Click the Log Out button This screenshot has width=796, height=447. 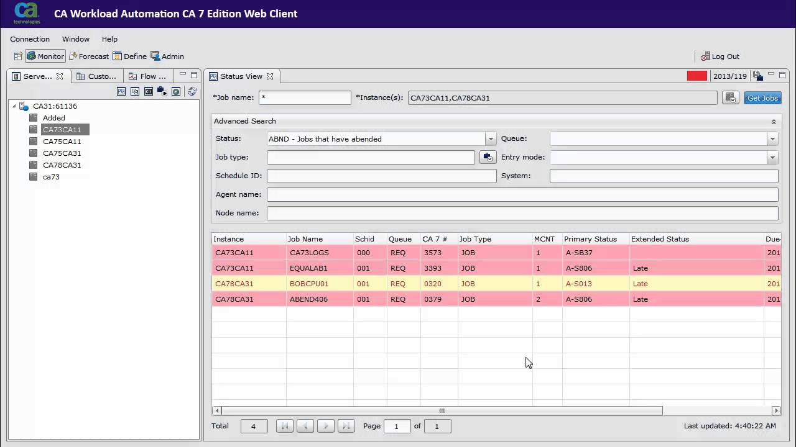[720, 56]
